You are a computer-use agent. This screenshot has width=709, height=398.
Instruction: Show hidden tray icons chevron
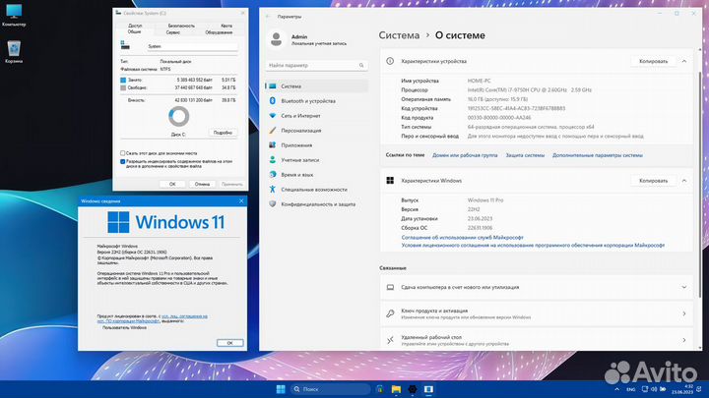click(616, 389)
